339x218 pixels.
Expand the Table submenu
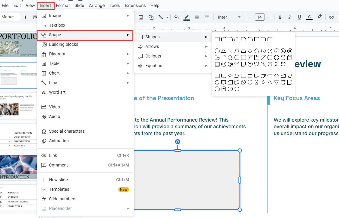(x=85, y=63)
